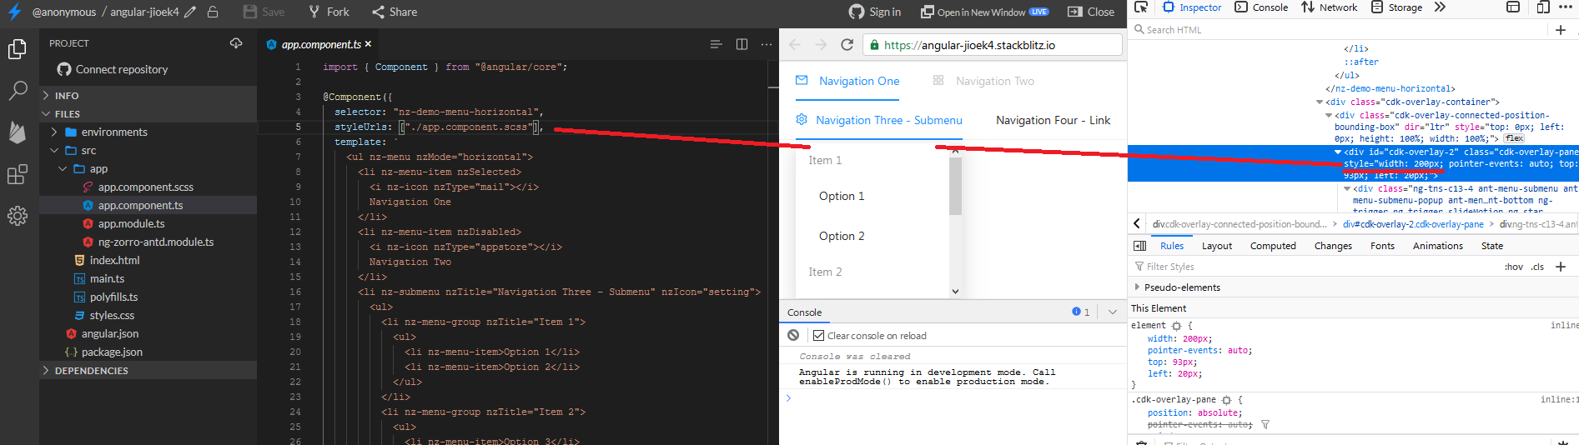
Task: Open the Computed styles tab
Action: (x=1273, y=246)
